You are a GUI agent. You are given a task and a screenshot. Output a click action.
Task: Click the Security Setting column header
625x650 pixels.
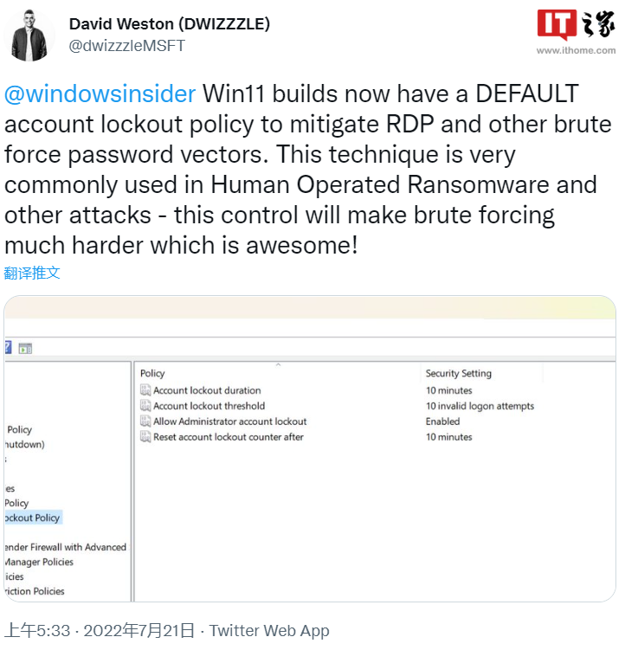pos(458,373)
